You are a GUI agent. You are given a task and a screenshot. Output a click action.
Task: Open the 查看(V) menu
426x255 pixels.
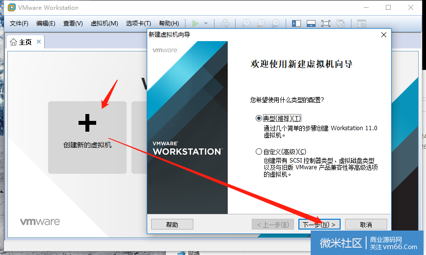tap(73, 23)
